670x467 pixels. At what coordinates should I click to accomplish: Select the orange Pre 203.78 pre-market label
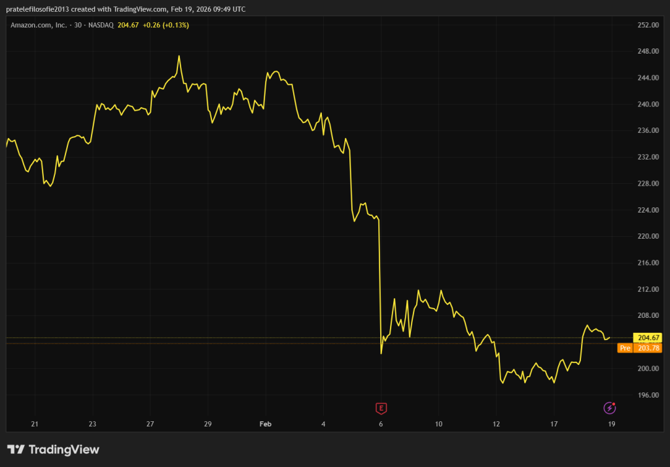point(640,348)
